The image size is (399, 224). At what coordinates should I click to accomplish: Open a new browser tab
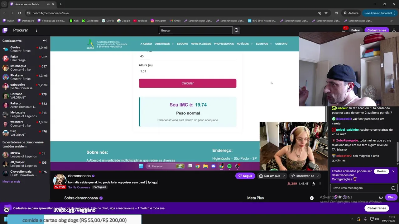[60, 4]
